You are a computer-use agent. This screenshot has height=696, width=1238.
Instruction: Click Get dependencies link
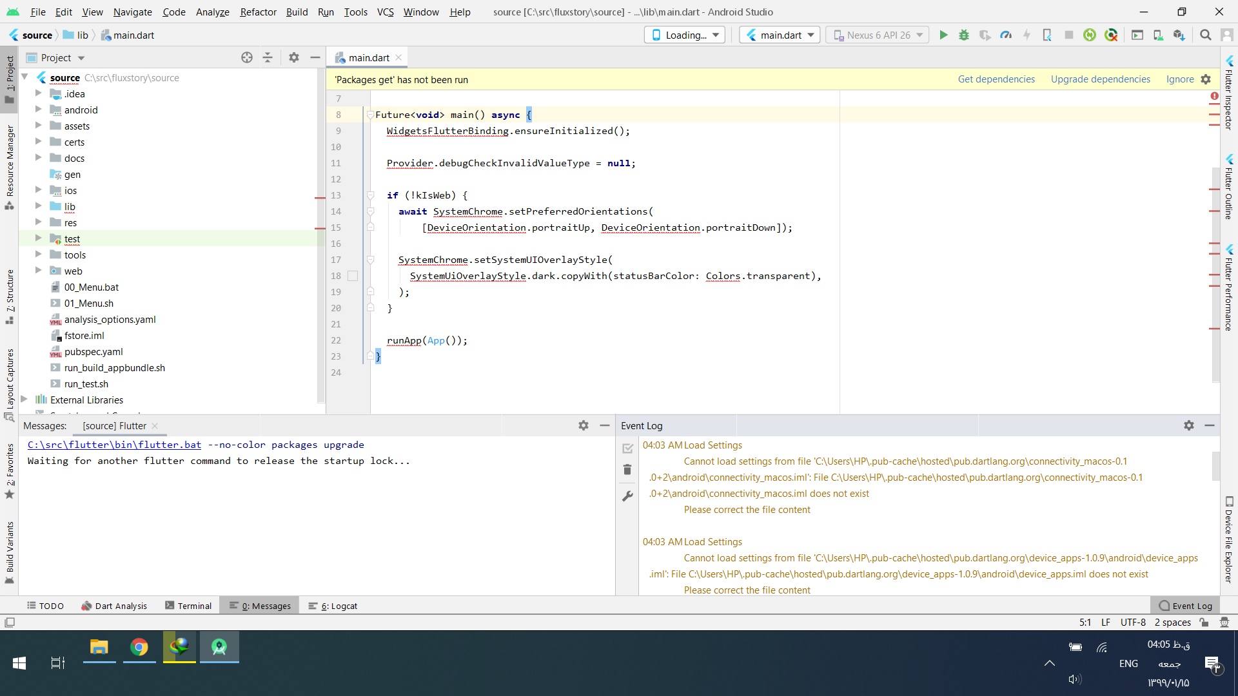point(996,79)
